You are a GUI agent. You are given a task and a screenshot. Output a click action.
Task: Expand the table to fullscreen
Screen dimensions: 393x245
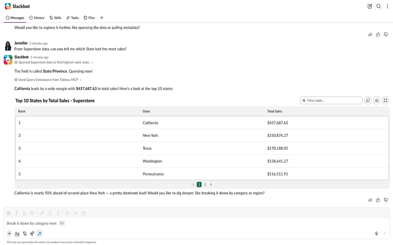pyautogui.click(x=386, y=100)
